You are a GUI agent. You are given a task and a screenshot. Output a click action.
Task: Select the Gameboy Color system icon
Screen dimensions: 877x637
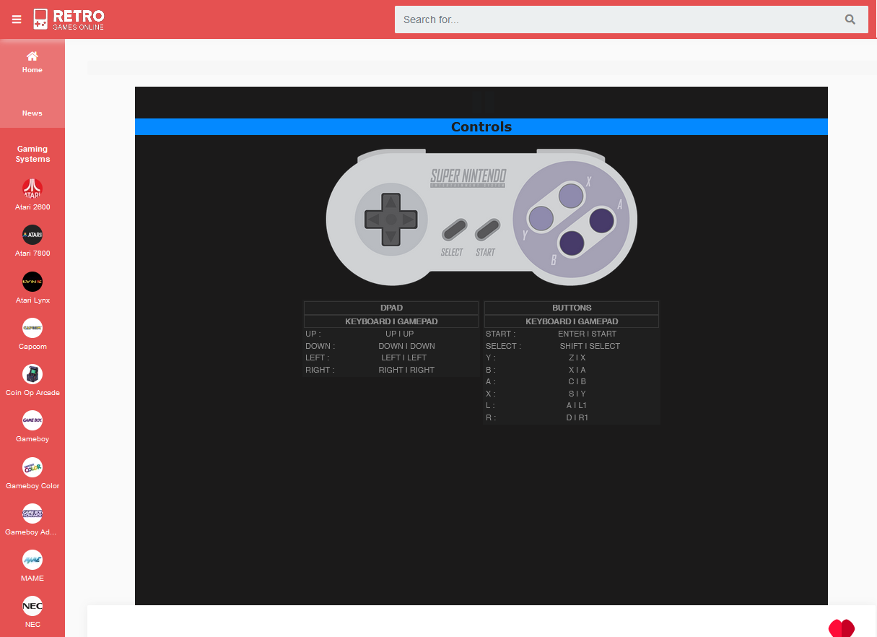[32, 467]
